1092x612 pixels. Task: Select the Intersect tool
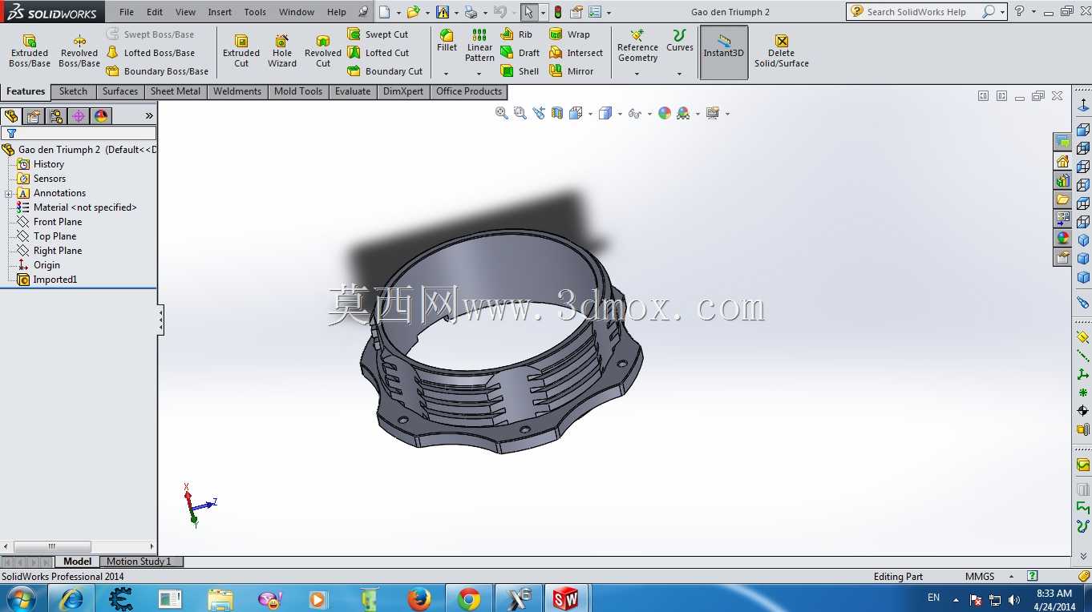(x=576, y=53)
